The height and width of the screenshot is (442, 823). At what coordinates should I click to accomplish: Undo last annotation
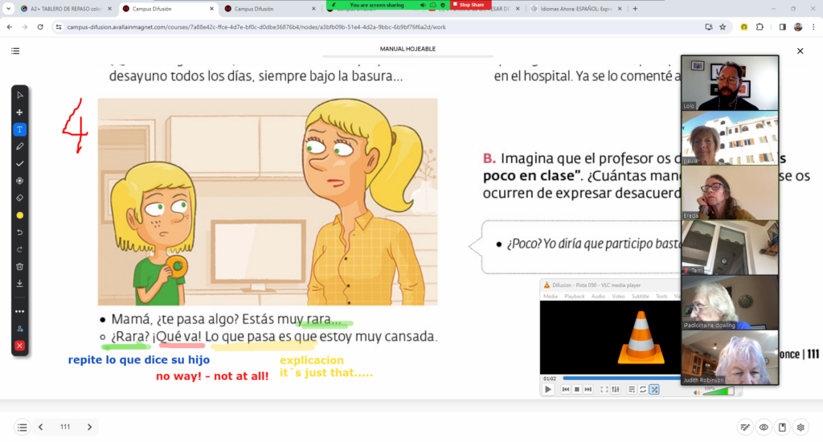[x=19, y=232]
